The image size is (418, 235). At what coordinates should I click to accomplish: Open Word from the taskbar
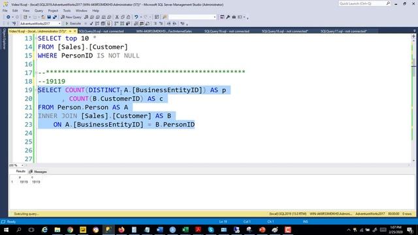point(159,230)
